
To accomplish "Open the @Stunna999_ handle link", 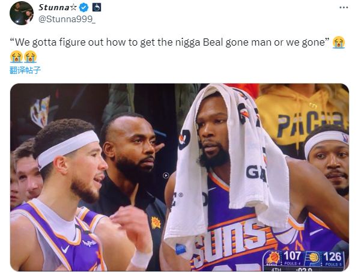I will [x=67, y=19].
